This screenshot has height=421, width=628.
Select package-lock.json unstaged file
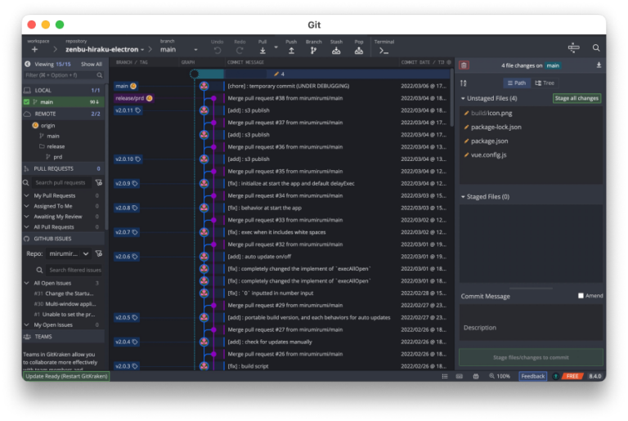point(531,127)
